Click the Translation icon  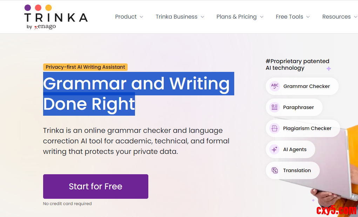pos(275,170)
